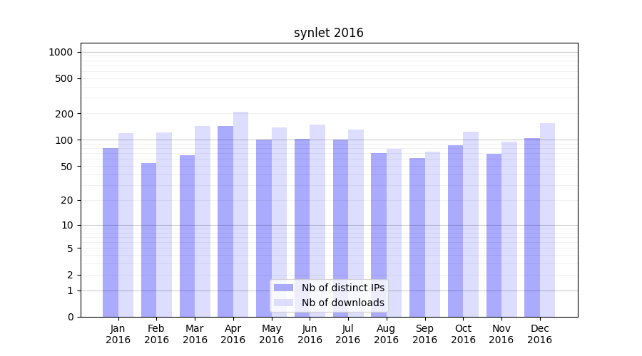The height and width of the screenshot is (356, 642).
Task: Click the 'Jan 2016' x-axis label
Action: 118,334
